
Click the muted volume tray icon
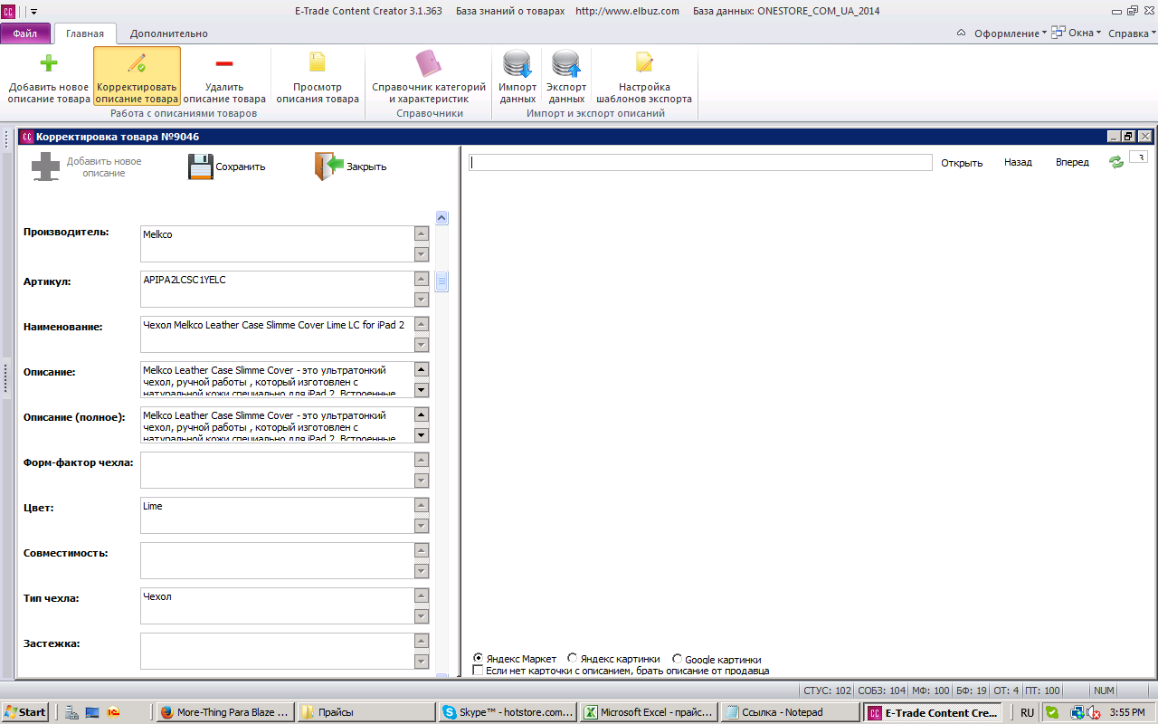coord(1094,712)
